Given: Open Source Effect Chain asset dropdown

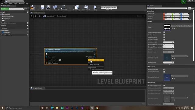Looking at the screenshot, I should (x=179, y=56).
